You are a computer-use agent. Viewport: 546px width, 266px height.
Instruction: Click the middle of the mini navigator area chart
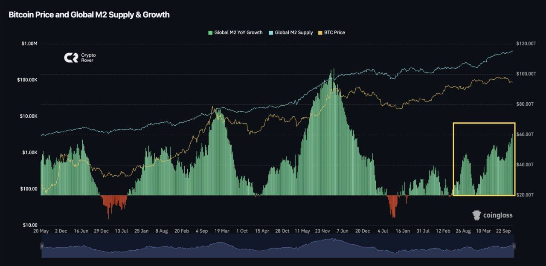tap(277, 247)
